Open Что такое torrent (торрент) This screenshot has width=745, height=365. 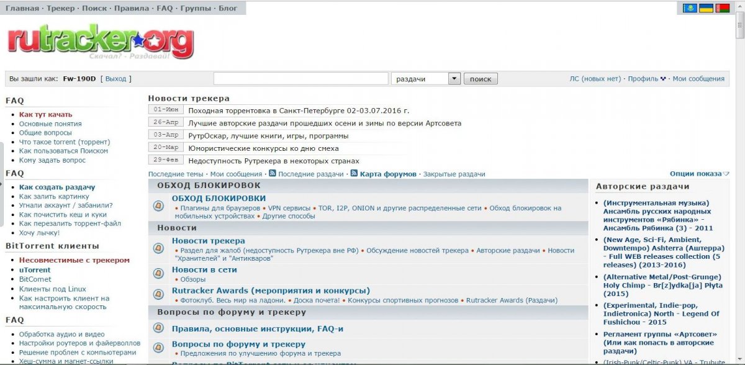[x=65, y=142]
